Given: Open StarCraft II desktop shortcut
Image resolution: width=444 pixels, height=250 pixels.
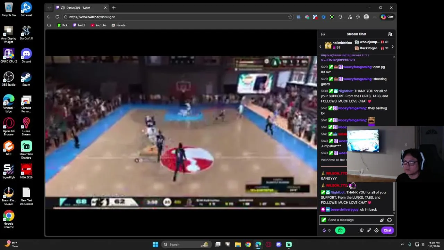Looking at the screenshot, I should click(x=26, y=33).
